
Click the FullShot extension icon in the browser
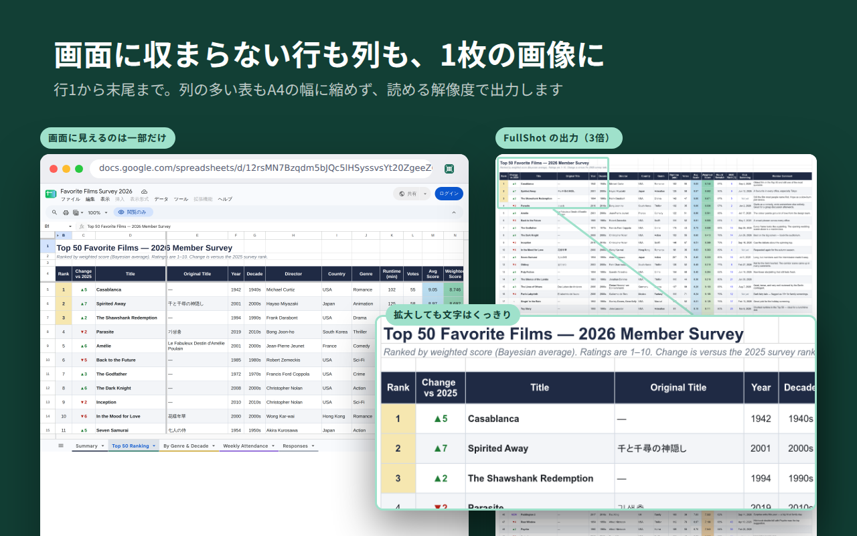[450, 169]
